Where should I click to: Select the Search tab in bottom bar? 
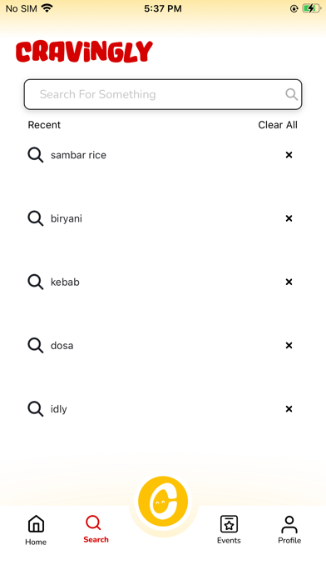pyautogui.click(x=96, y=529)
